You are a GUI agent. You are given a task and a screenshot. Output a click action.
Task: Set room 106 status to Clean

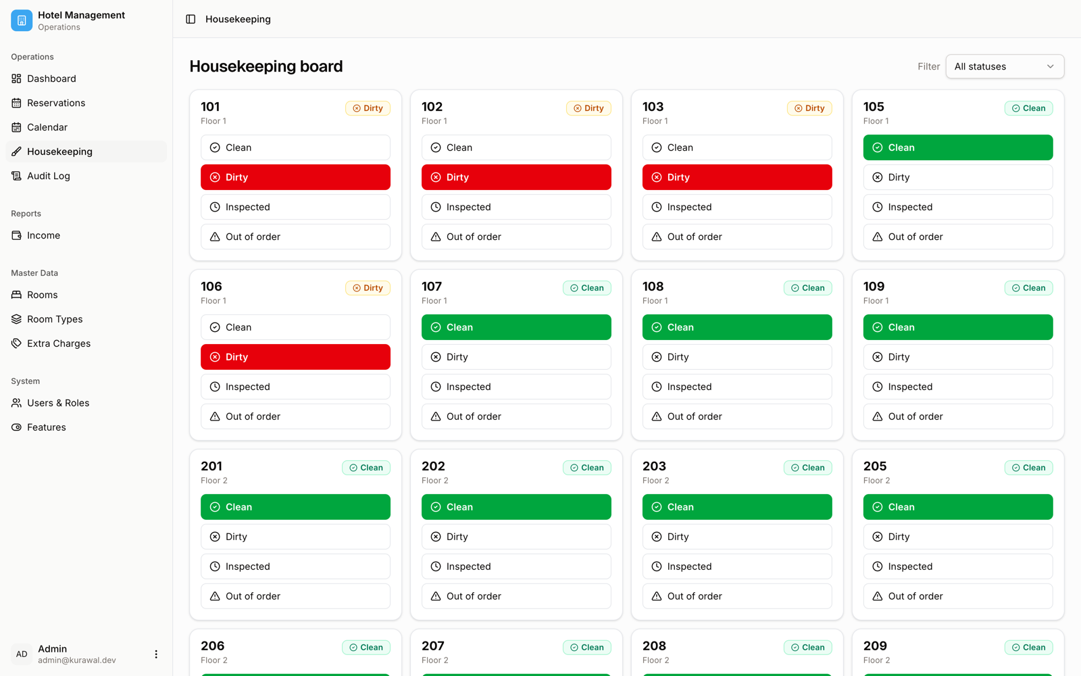(295, 327)
